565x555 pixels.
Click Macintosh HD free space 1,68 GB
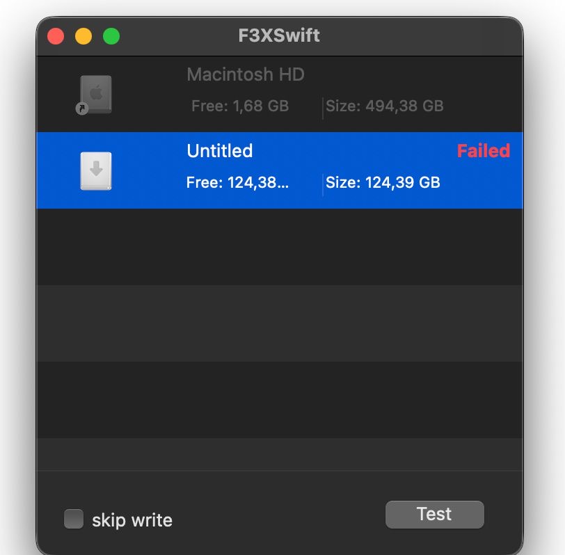coord(239,106)
